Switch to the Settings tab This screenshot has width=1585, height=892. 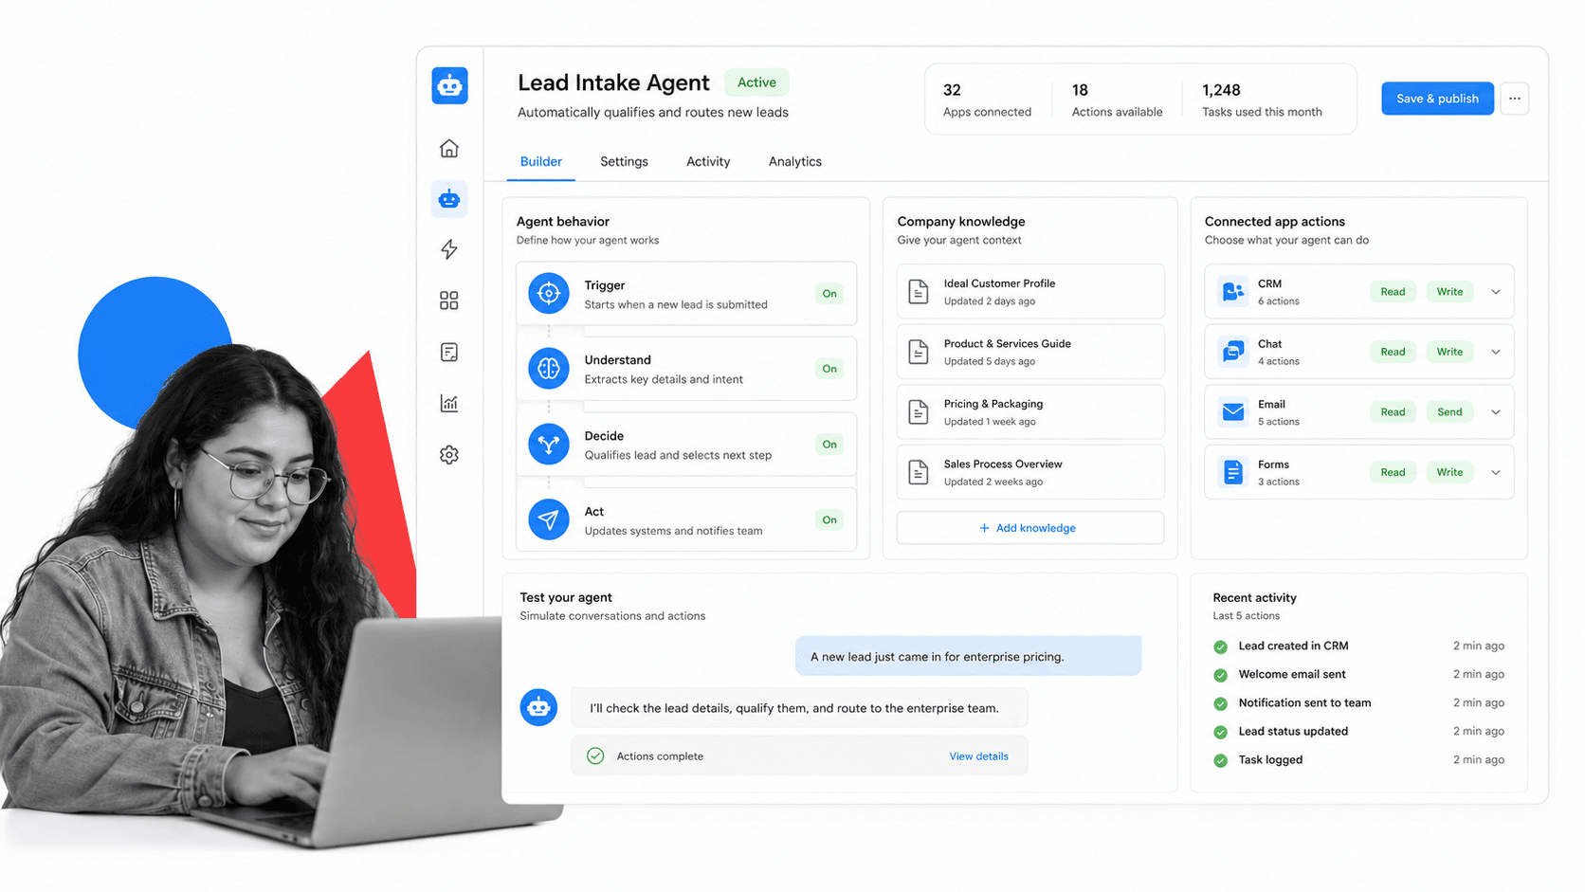pyautogui.click(x=624, y=162)
